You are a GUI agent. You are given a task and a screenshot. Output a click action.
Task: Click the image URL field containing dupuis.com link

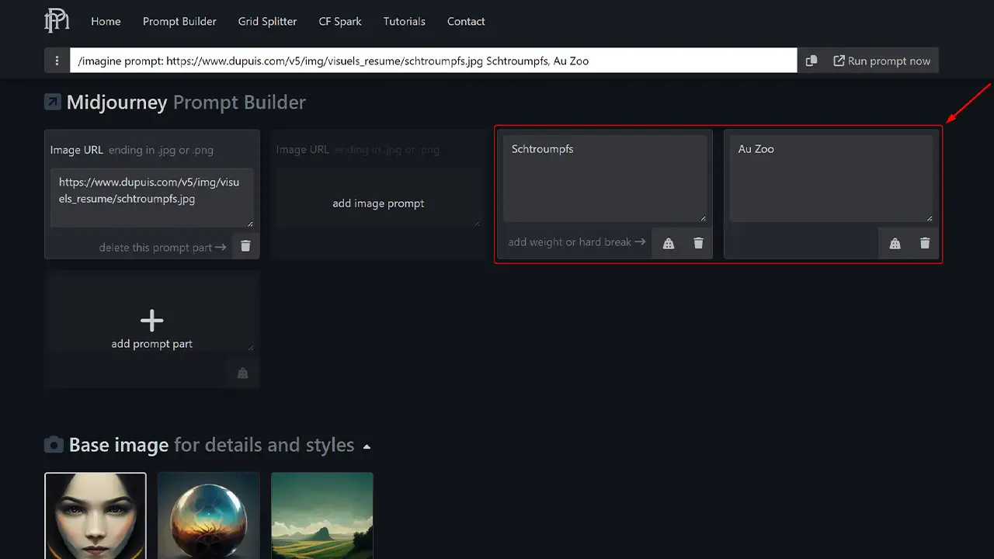coord(152,198)
